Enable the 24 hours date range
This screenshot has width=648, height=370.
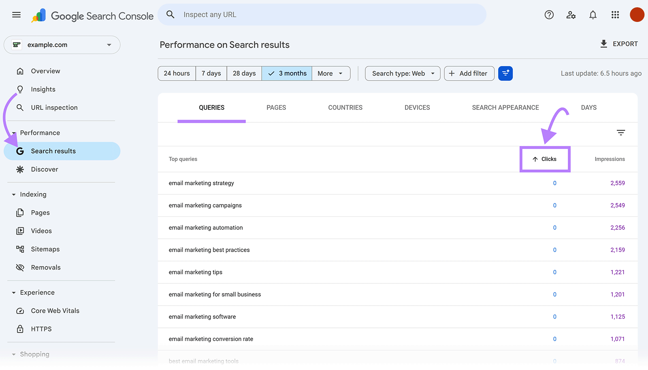click(x=176, y=73)
